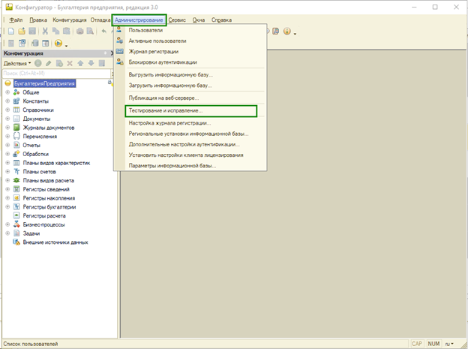Click the red X Delete icon in the configuration panel
This screenshot has width=468, height=349.
point(70,63)
